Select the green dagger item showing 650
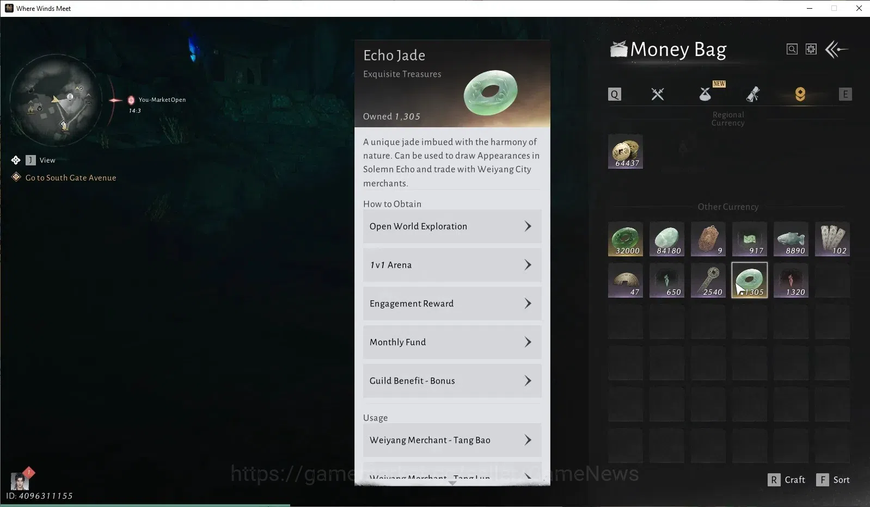The width and height of the screenshot is (870, 507). pos(667,280)
